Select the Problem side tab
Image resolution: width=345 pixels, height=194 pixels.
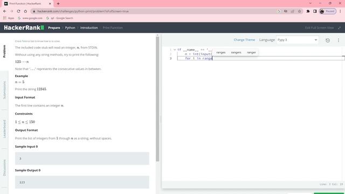[4, 51]
